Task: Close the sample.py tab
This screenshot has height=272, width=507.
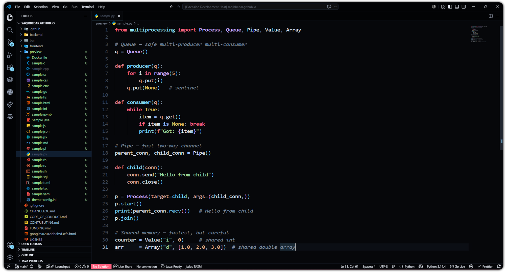Action: point(119,16)
